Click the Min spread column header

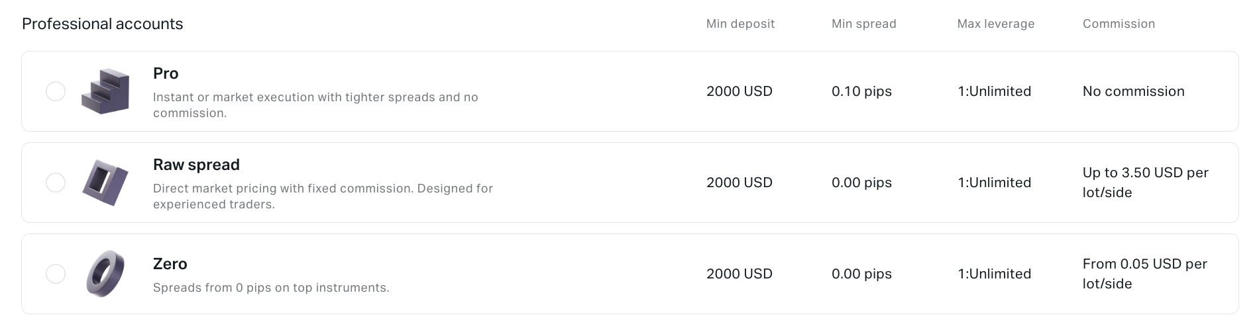point(864,24)
